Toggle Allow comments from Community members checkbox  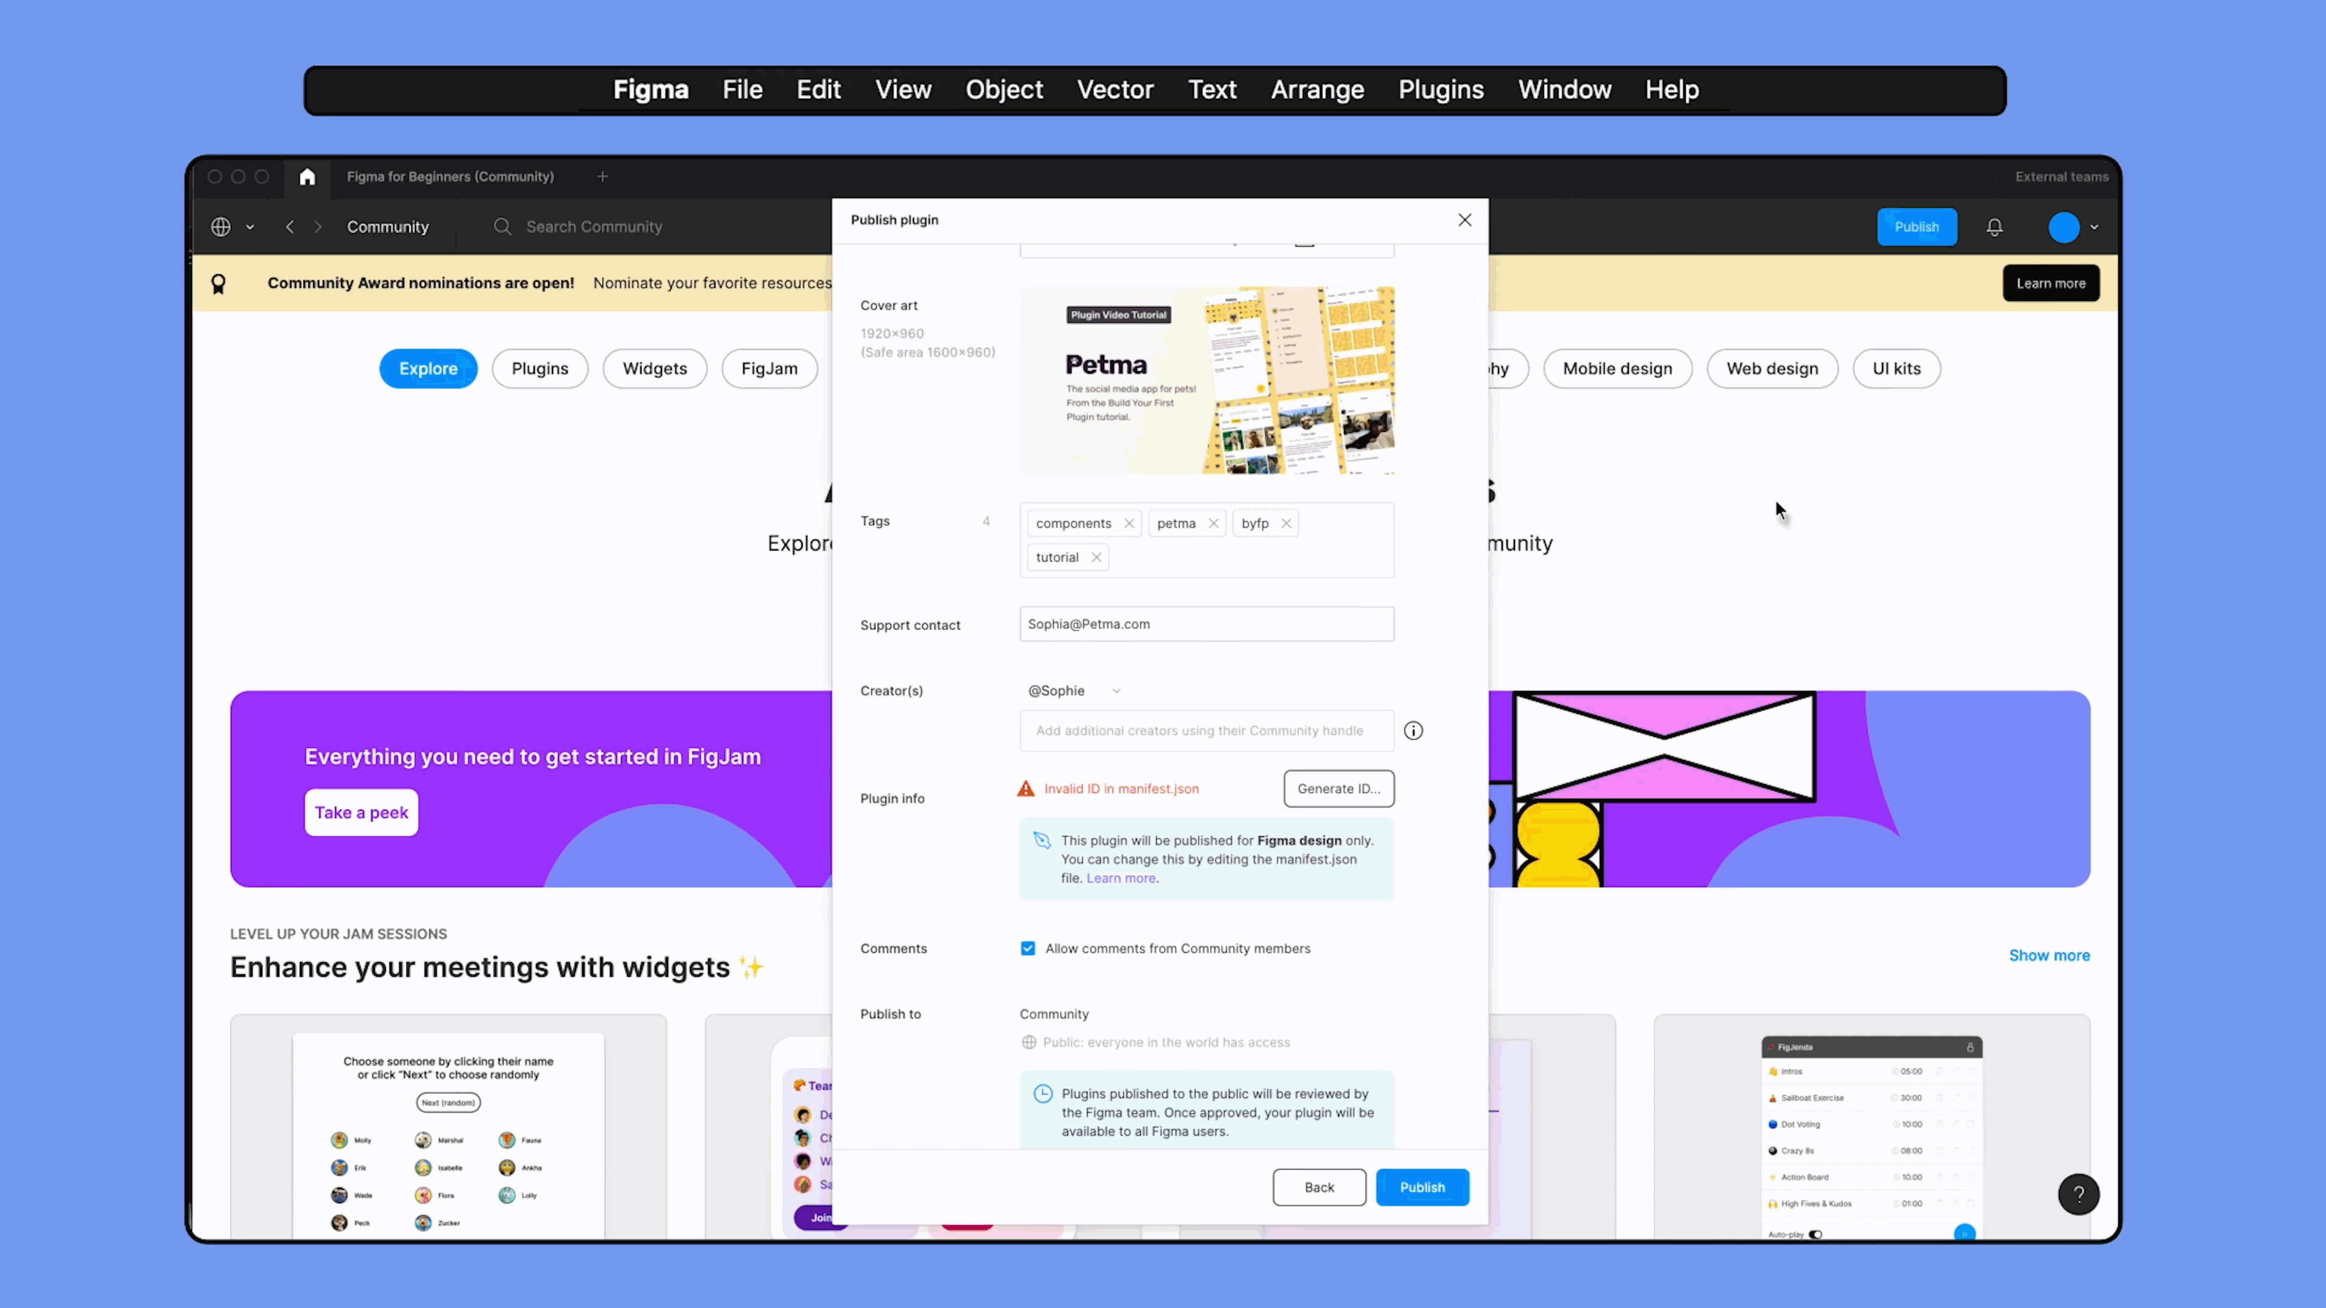pyautogui.click(x=1027, y=947)
